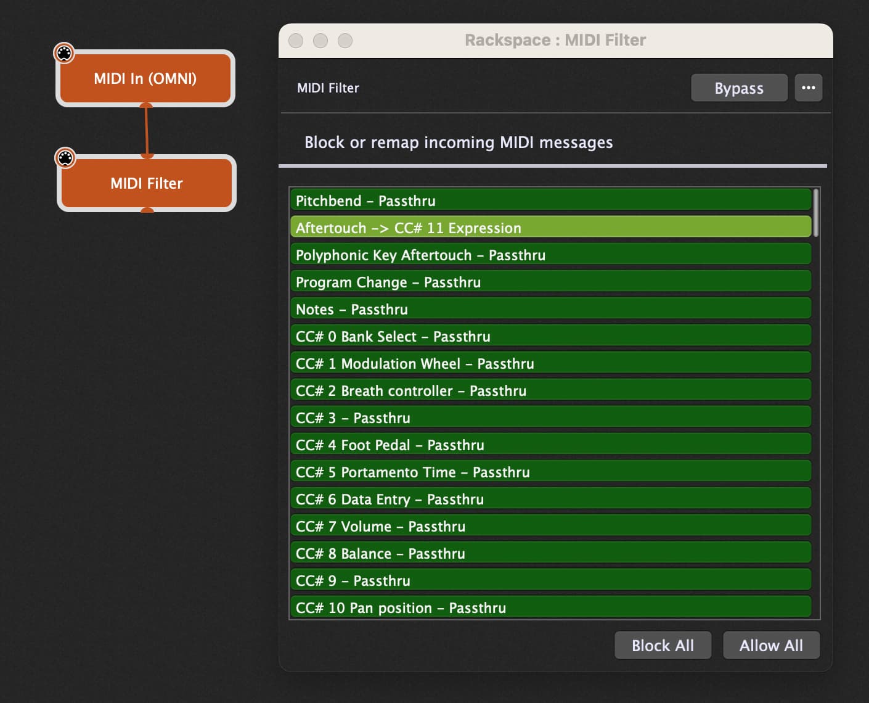This screenshot has width=869, height=703.
Task: Select the Pitchbend Passthru row
Action: pyautogui.click(x=550, y=200)
